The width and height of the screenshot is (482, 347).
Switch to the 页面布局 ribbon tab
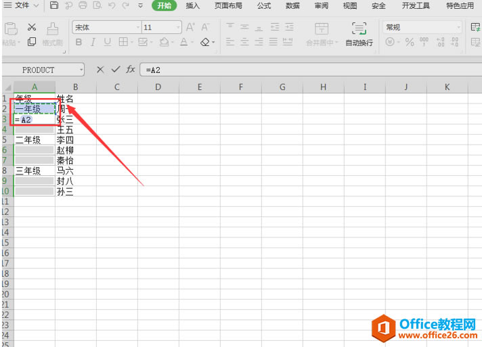pyautogui.click(x=228, y=5)
